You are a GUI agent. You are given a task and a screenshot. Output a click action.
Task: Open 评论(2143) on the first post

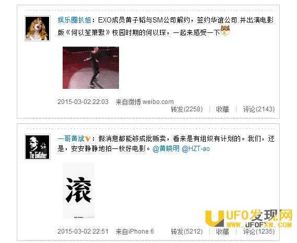[x=259, y=109]
